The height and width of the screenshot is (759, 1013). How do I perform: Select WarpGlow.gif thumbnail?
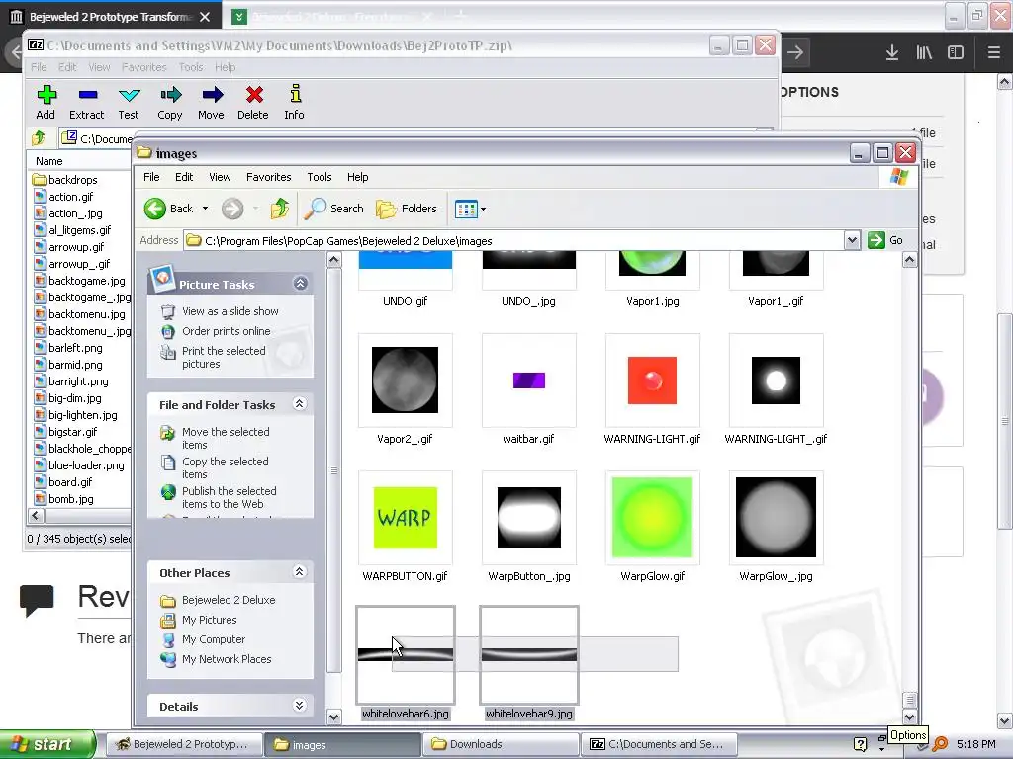pyautogui.click(x=653, y=518)
